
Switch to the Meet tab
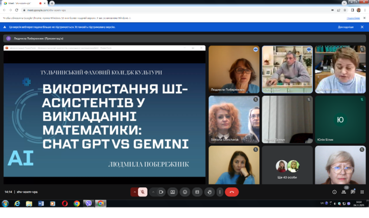pyautogui.click(x=24, y=3)
